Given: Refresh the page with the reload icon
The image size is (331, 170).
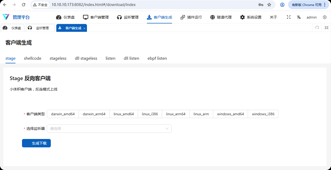Looking at the screenshot, I should 23,4.
